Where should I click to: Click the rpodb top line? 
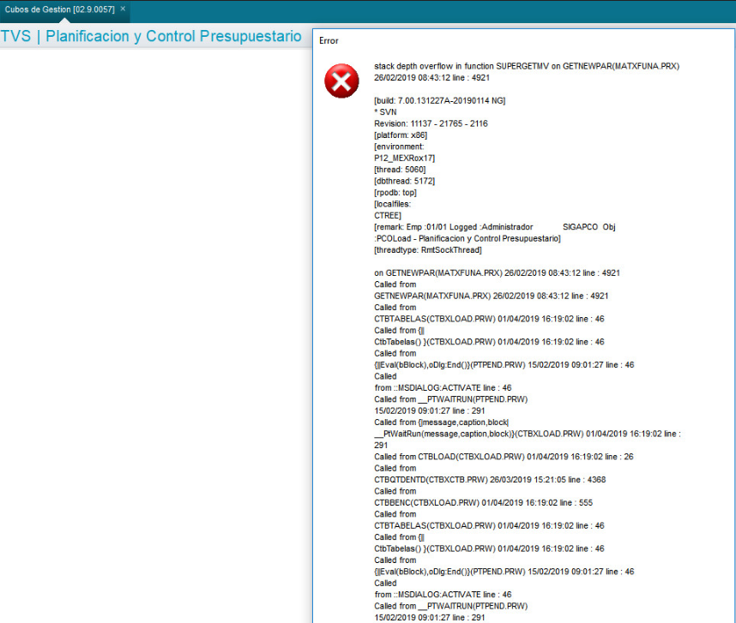click(x=395, y=193)
